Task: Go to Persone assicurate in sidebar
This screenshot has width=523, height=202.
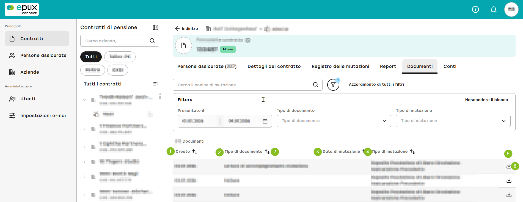Action: click(x=37, y=55)
